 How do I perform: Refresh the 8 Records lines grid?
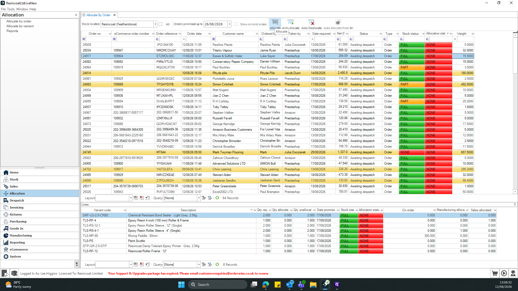[x=217, y=265]
